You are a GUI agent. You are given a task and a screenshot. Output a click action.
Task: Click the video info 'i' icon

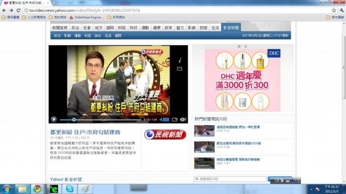click(180, 60)
